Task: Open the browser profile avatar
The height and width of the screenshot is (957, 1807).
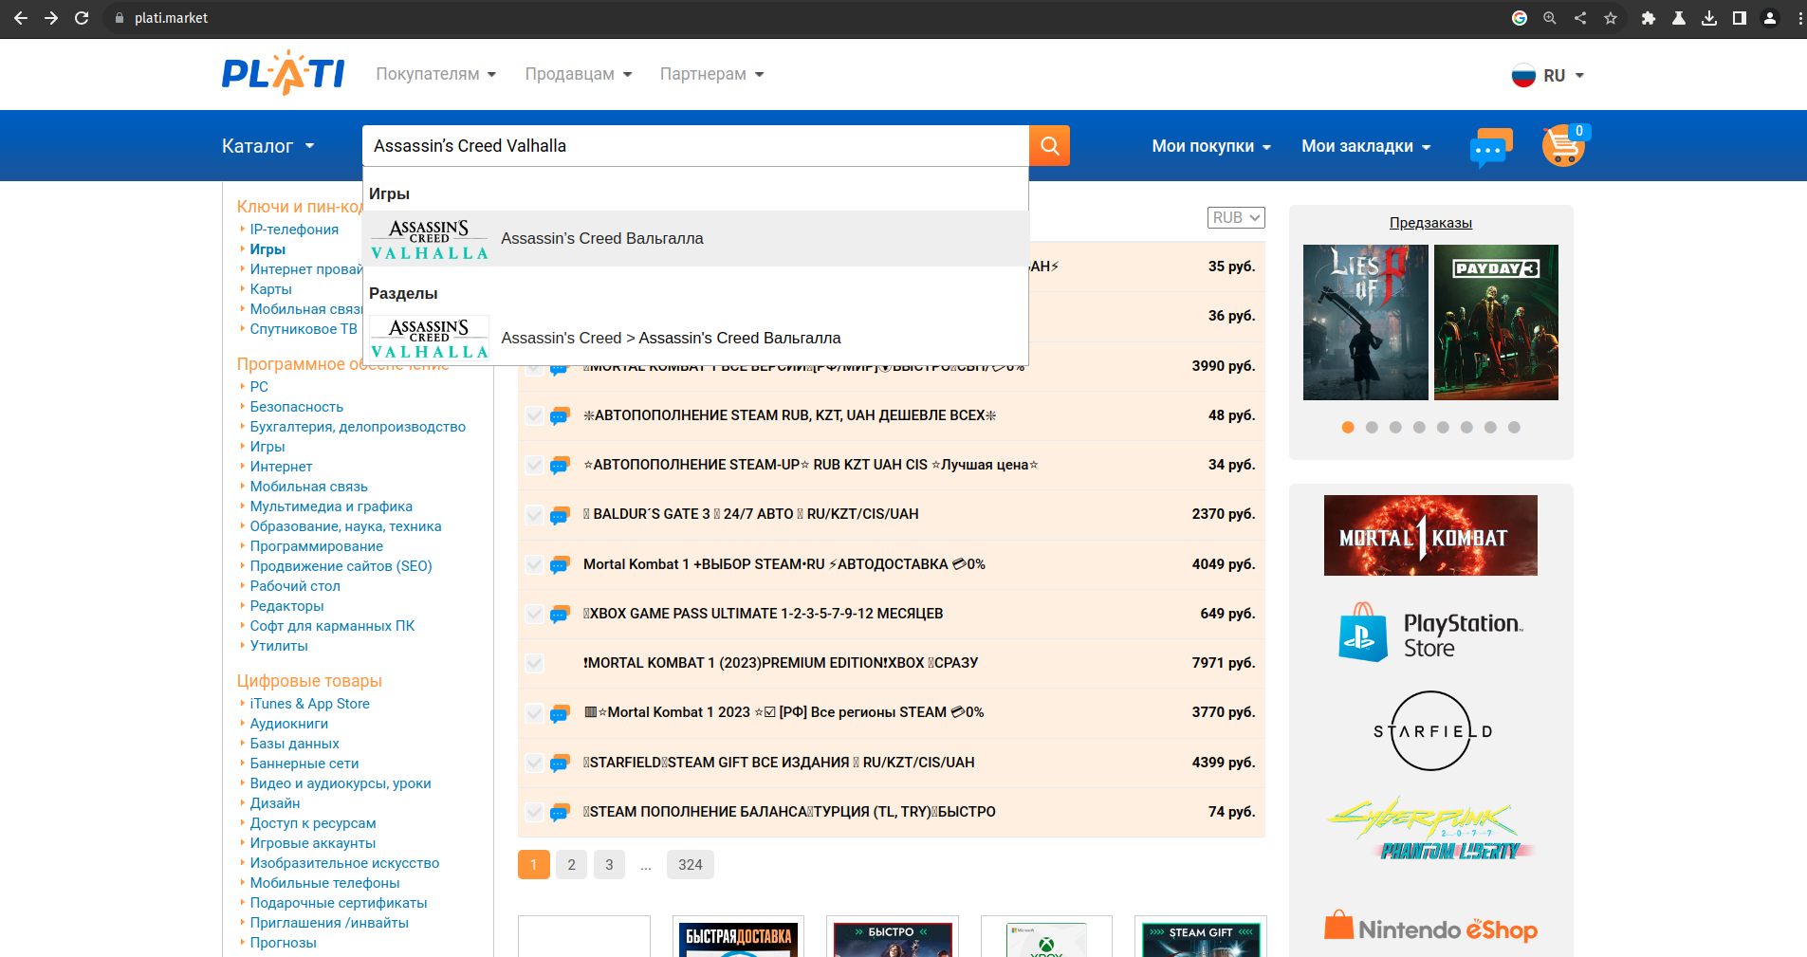Action: [x=1770, y=18]
